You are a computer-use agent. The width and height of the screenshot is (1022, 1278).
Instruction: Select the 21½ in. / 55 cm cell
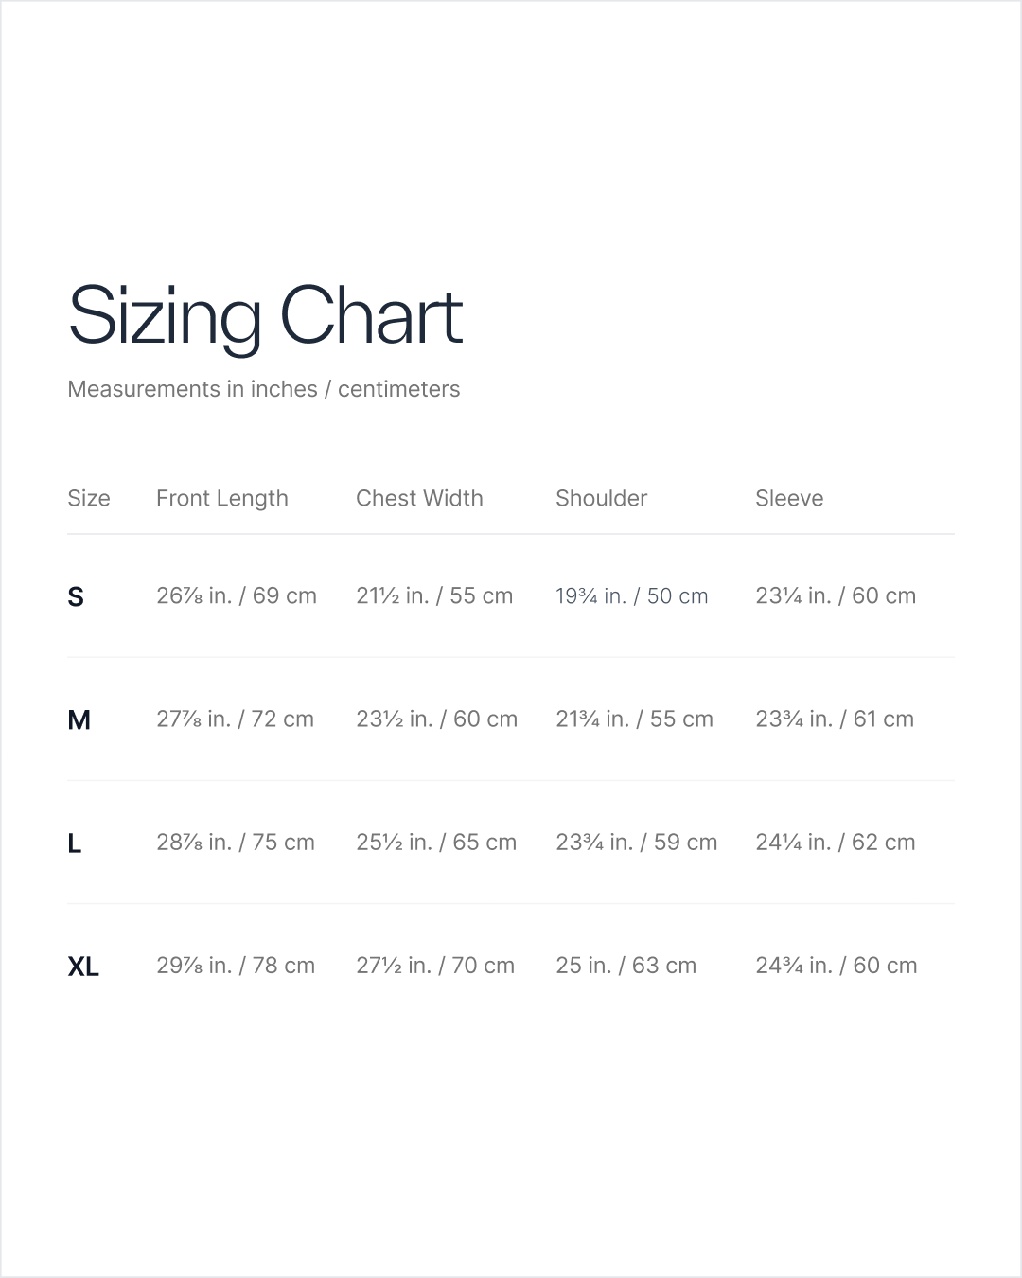(x=434, y=595)
